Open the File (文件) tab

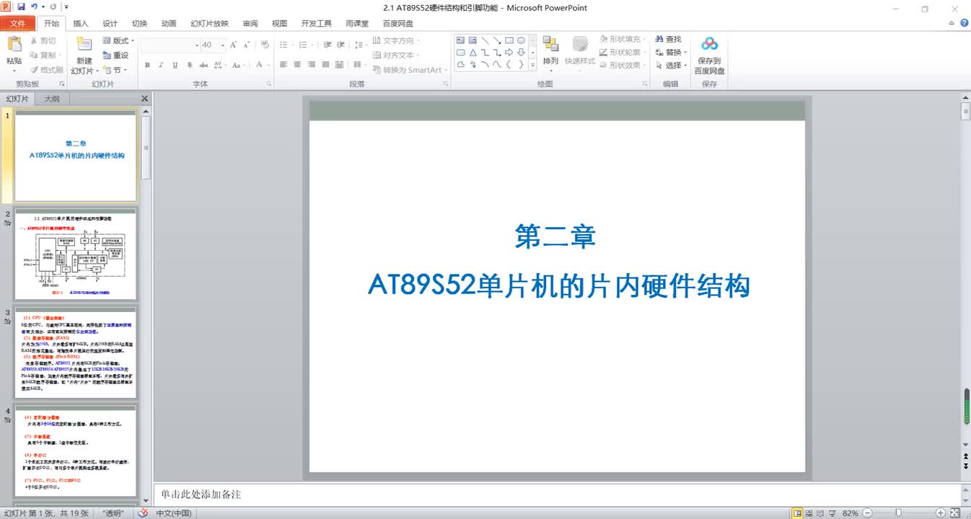click(x=17, y=23)
